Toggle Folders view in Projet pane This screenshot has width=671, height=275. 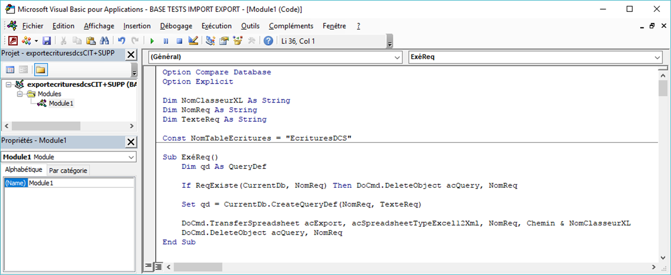pos(41,70)
